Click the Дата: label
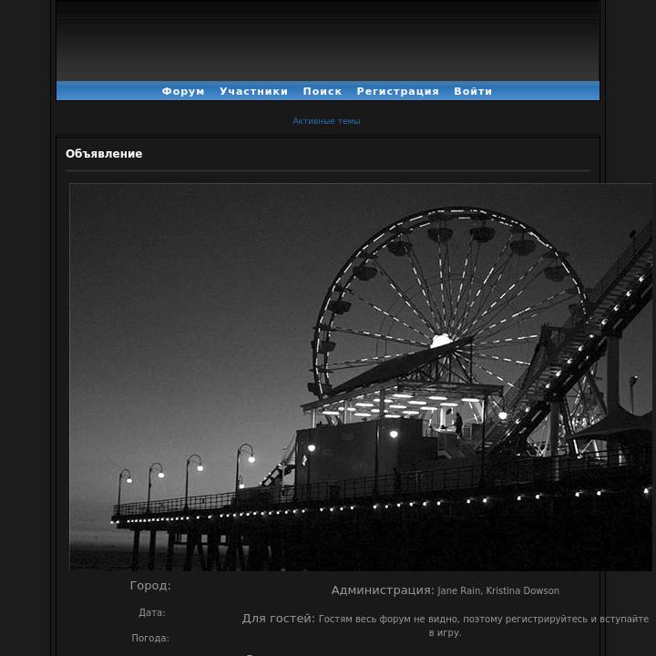 (x=152, y=612)
